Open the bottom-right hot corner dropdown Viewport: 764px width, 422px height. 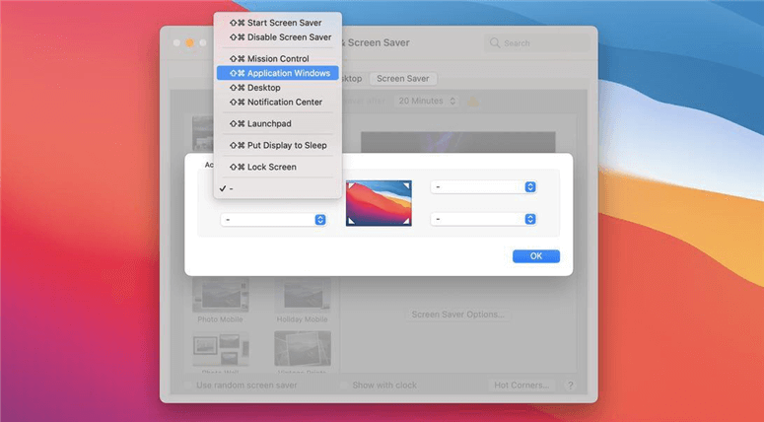pos(483,219)
